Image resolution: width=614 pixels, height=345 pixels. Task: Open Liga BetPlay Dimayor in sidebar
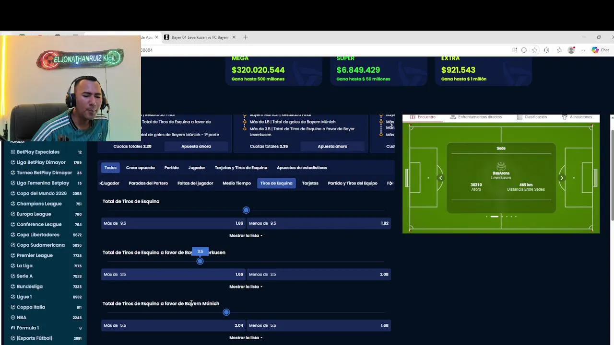(x=46, y=162)
